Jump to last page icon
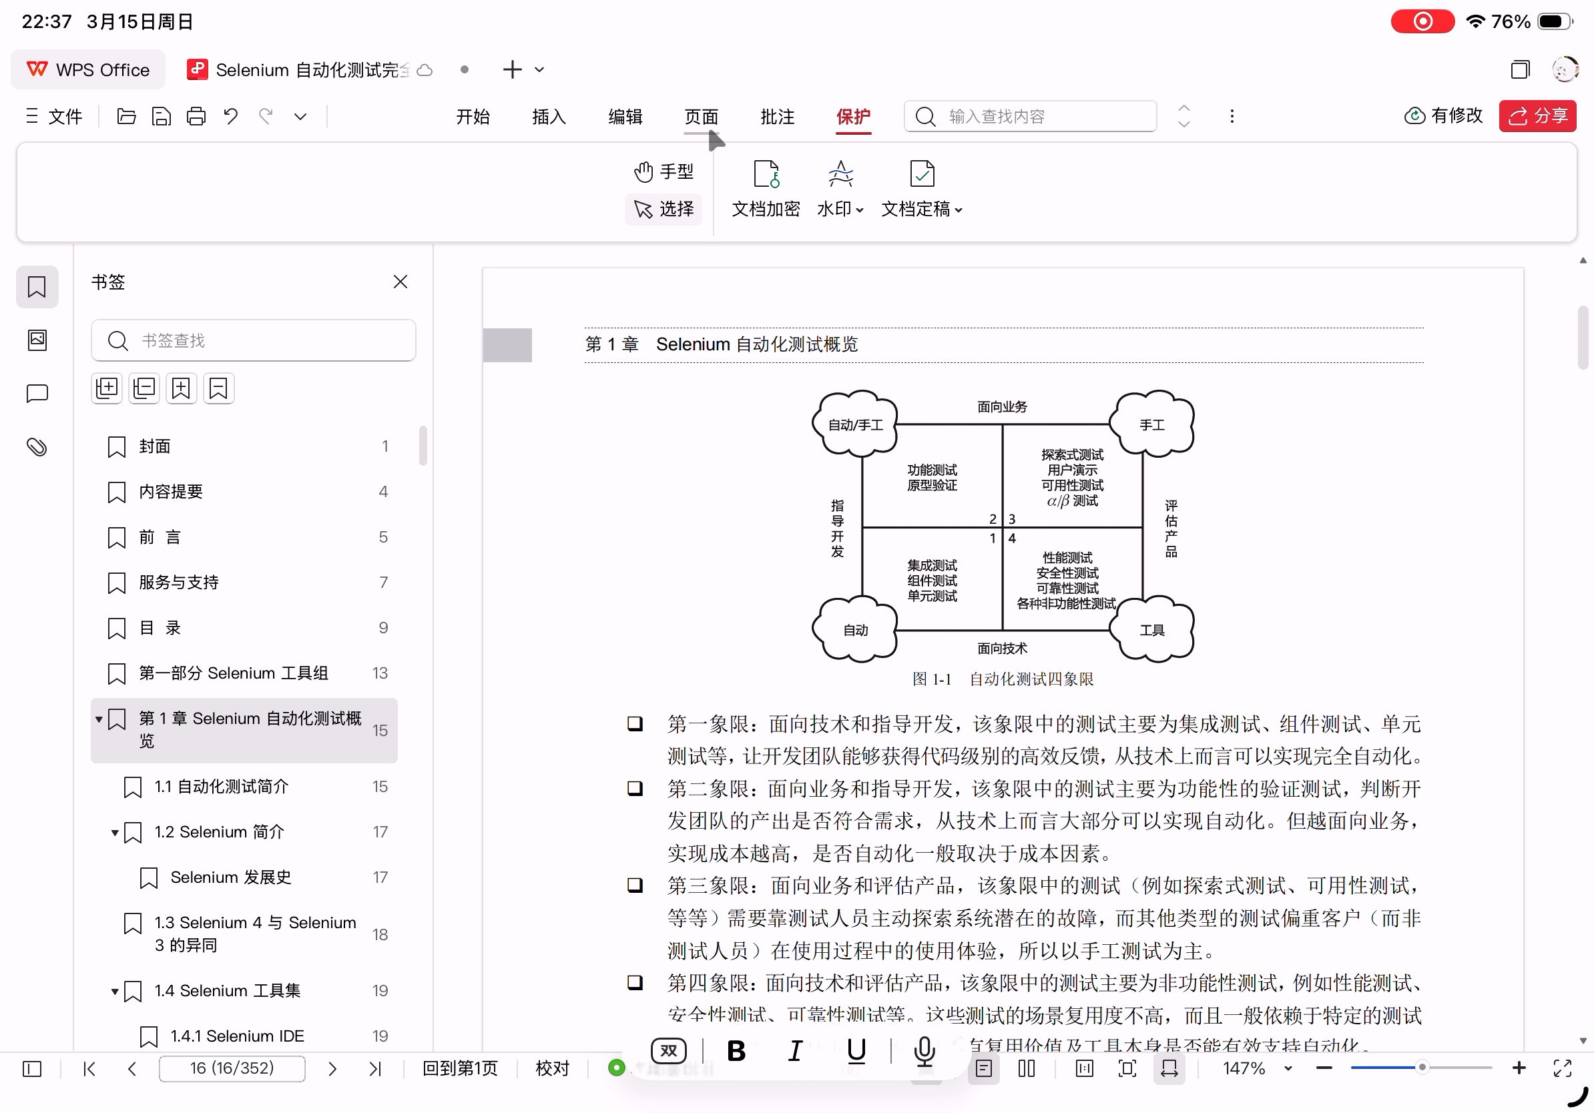The height and width of the screenshot is (1113, 1594). (x=375, y=1068)
